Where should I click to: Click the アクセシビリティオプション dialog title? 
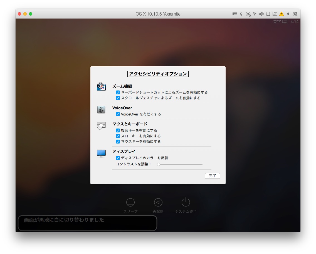[158, 74]
